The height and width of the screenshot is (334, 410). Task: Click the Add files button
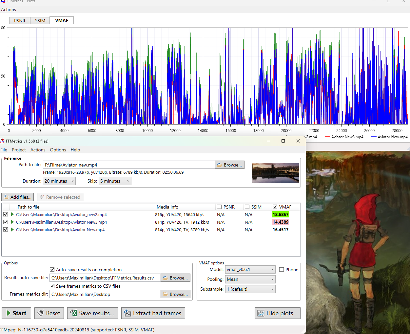click(18, 197)
